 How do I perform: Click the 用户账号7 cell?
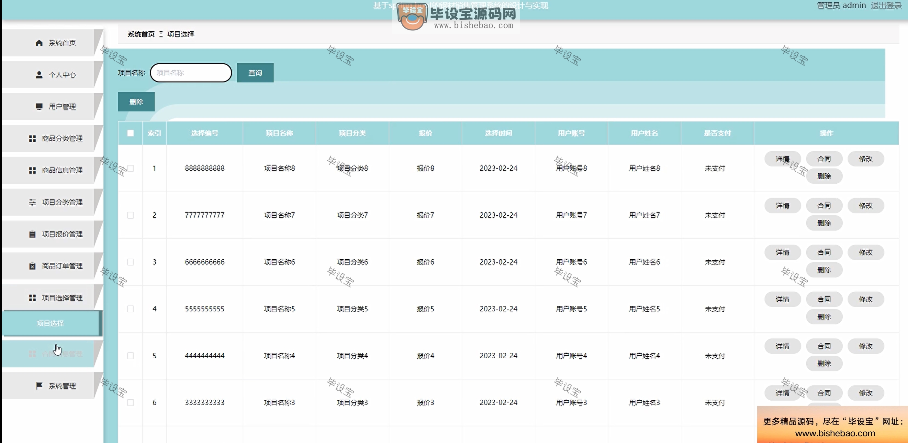[x=571, y=215]
